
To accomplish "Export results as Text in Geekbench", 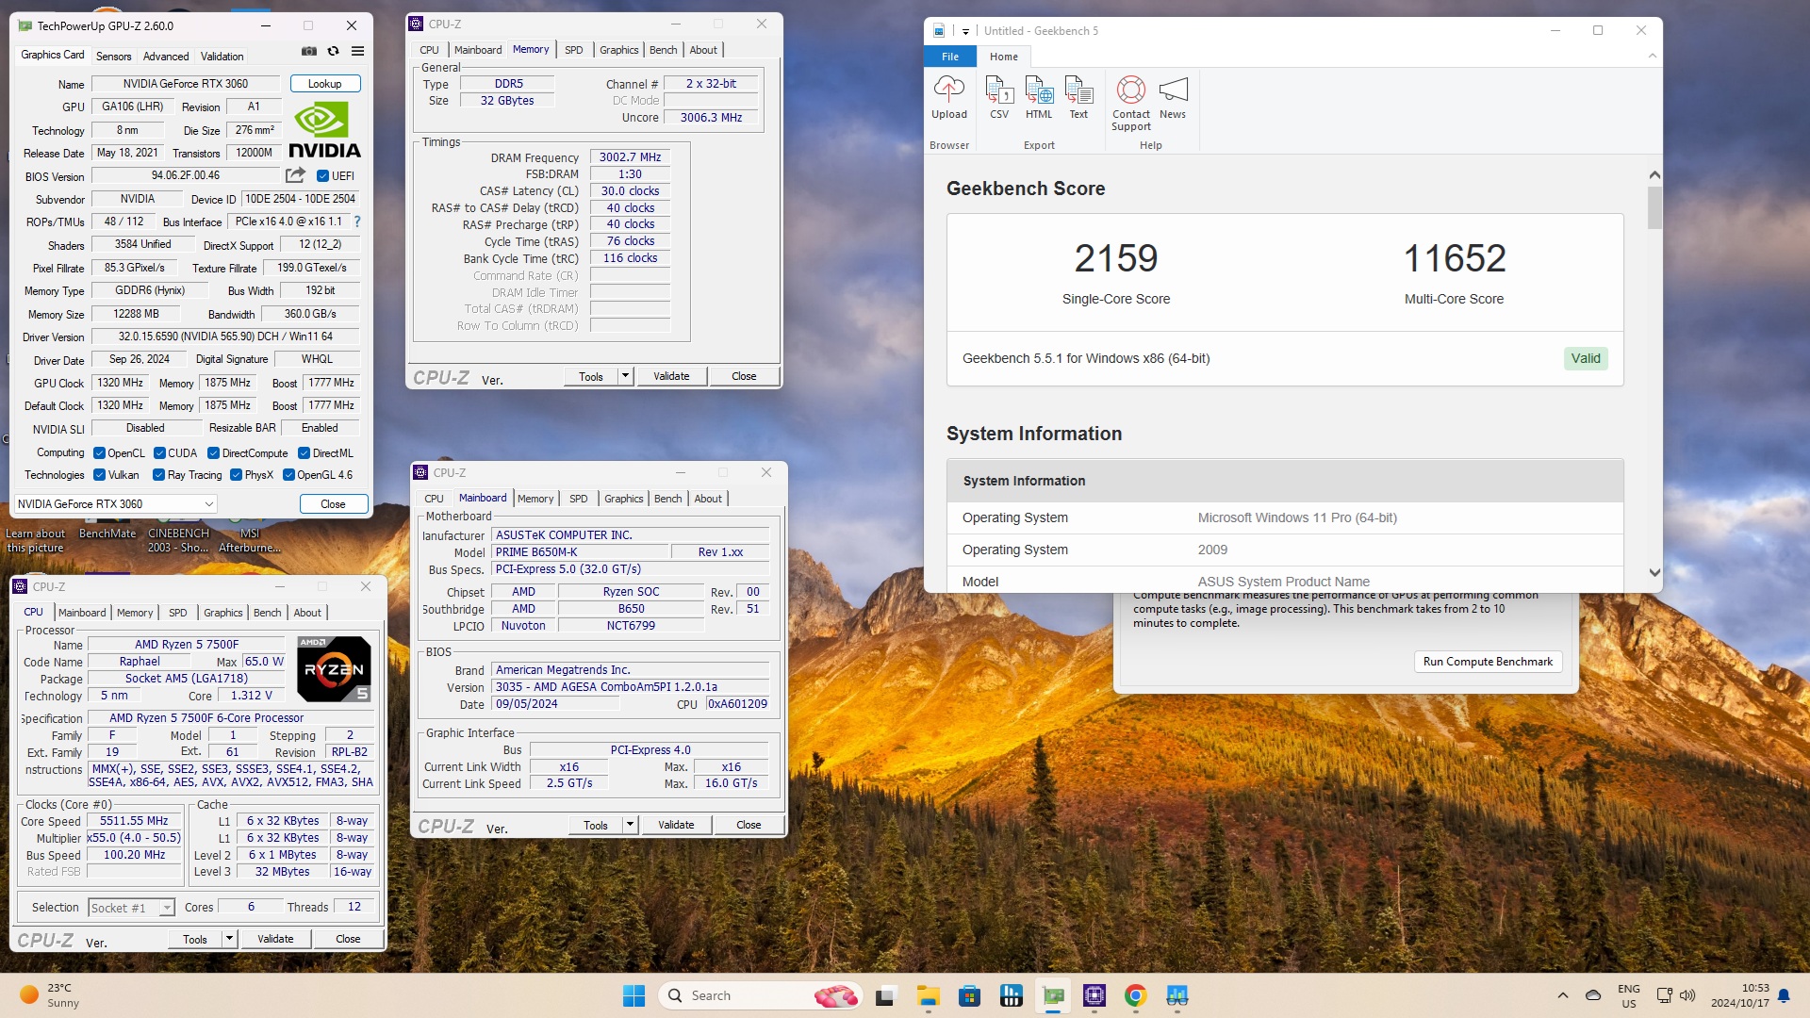I will point(1078,98).
